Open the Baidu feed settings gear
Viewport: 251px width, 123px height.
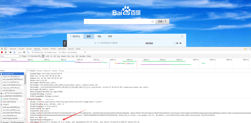tap(182, 36)
